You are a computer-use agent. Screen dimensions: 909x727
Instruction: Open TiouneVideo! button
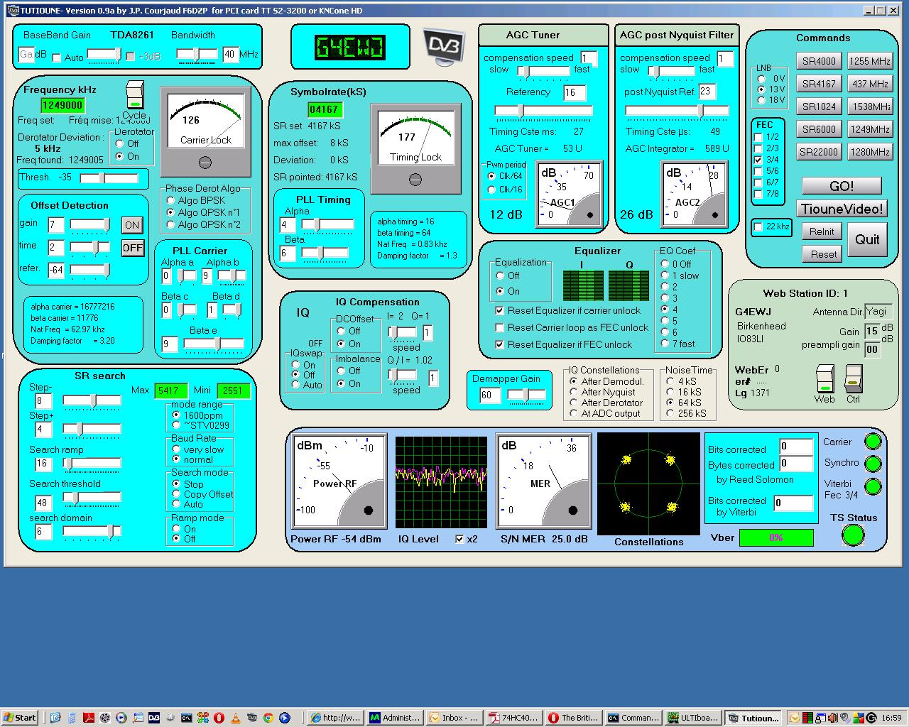pos(842,209)
